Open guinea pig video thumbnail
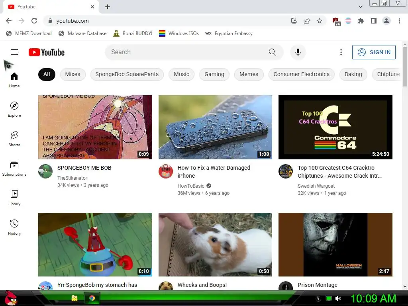 [x=215, y=245]
